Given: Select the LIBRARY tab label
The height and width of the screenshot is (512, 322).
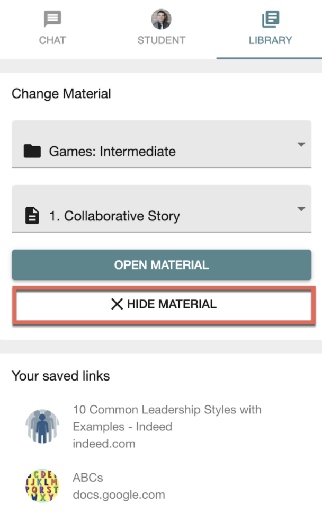Looking at the screenshot, I should click(x=271, y=40).
